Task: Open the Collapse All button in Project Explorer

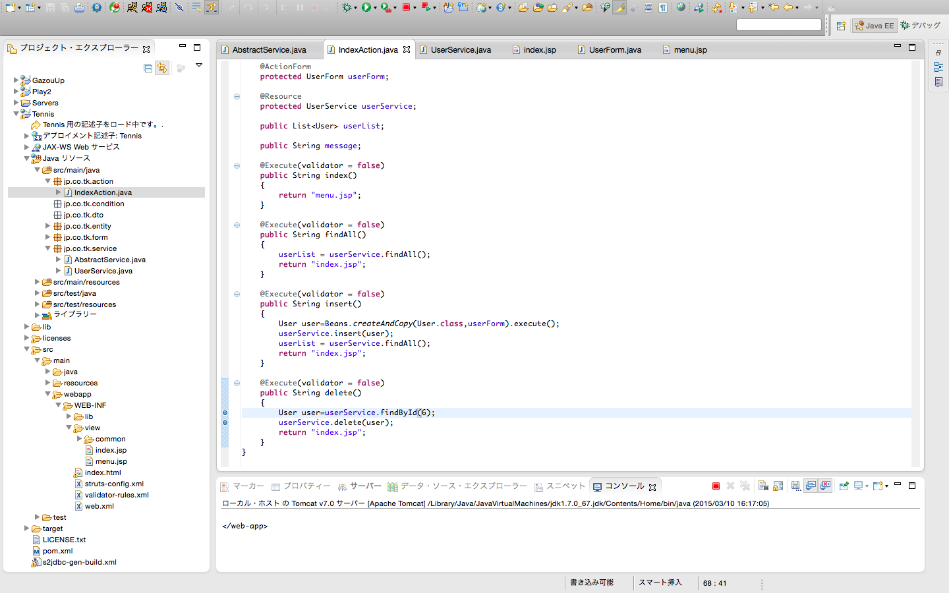Action: (x=148, y=67)
